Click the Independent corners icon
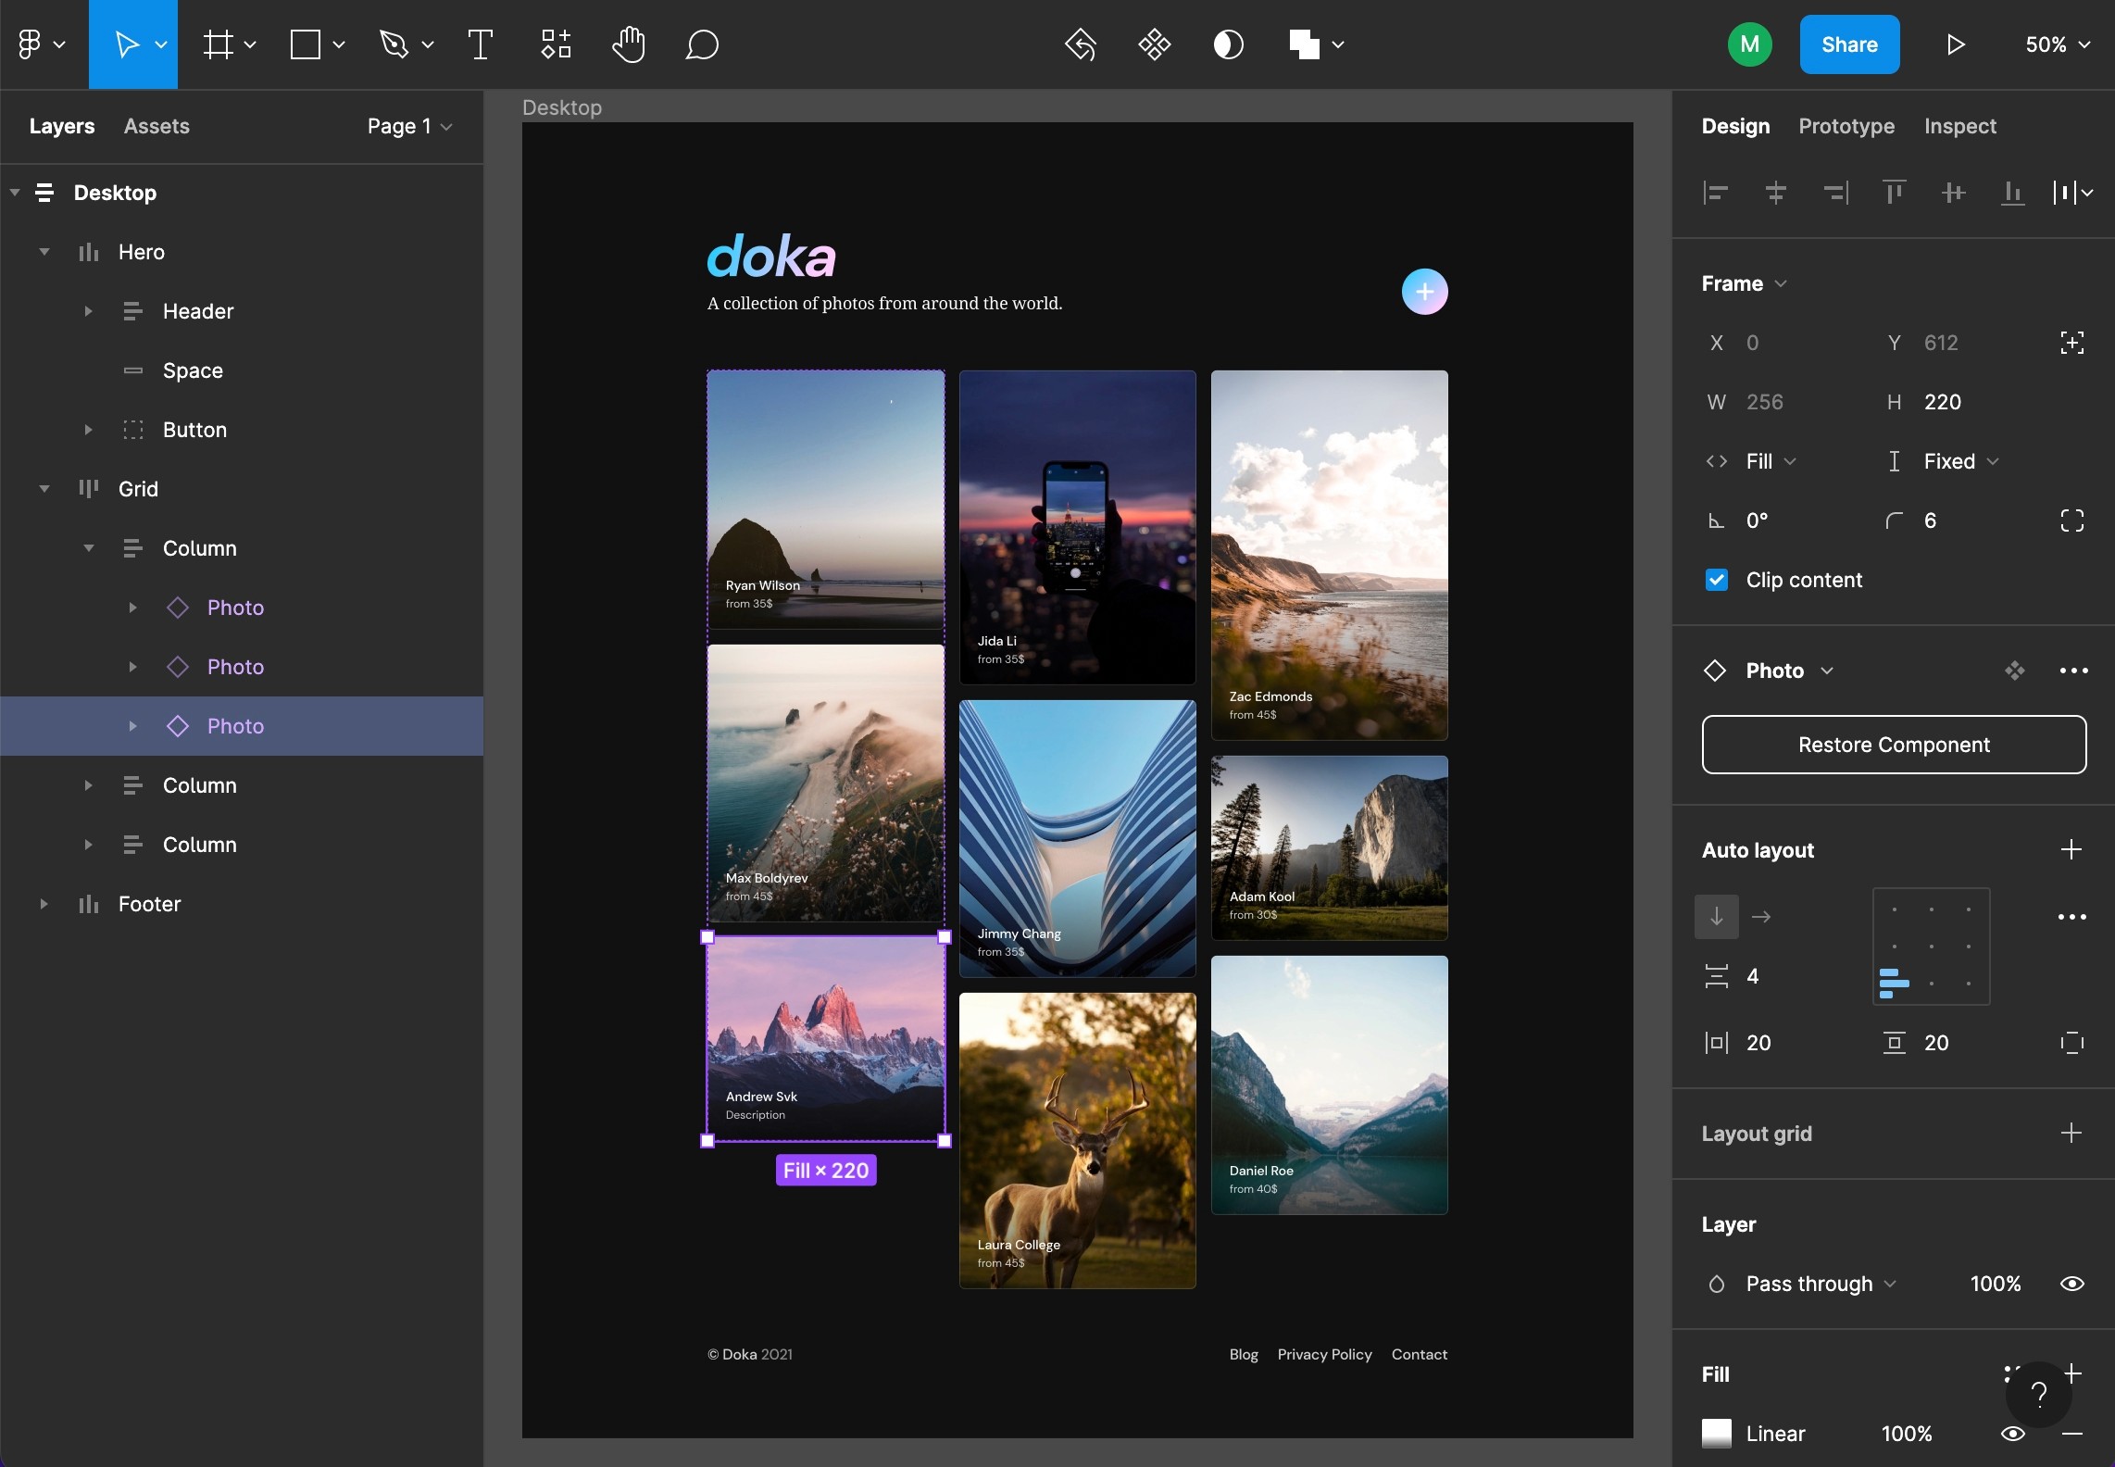Viewport: 2115px width, 1467px height. (2071, 520)
